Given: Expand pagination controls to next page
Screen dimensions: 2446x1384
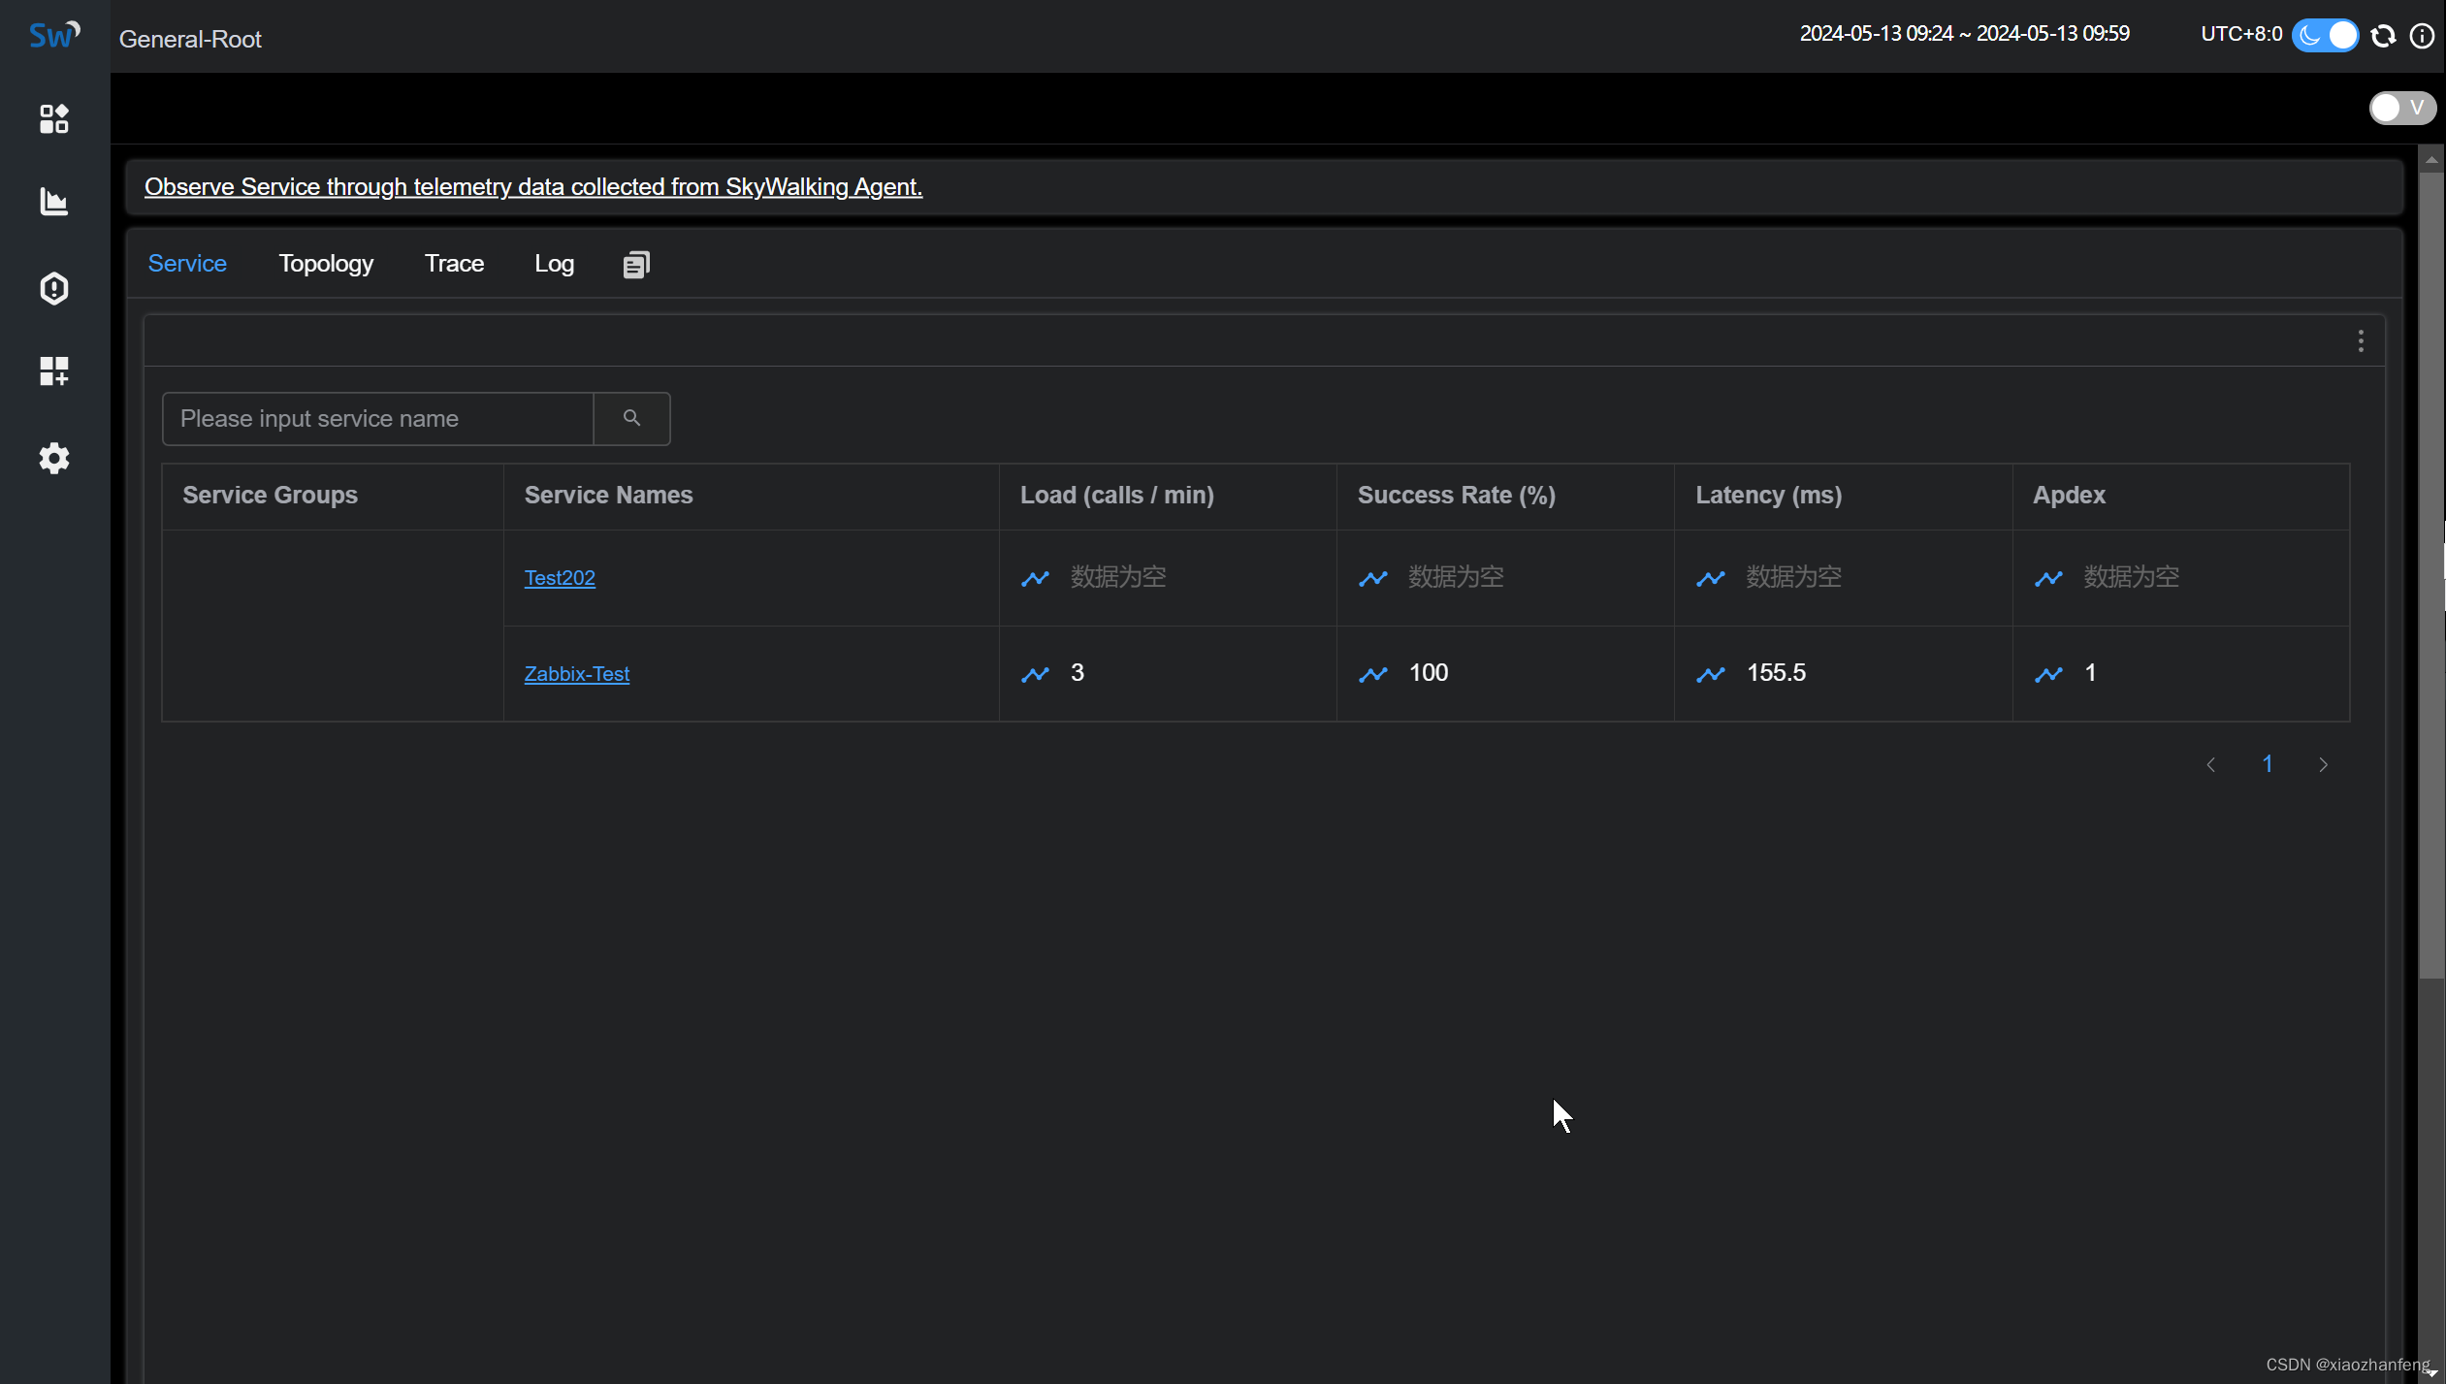Looking at the screenshot, I should click(2324, 764).
